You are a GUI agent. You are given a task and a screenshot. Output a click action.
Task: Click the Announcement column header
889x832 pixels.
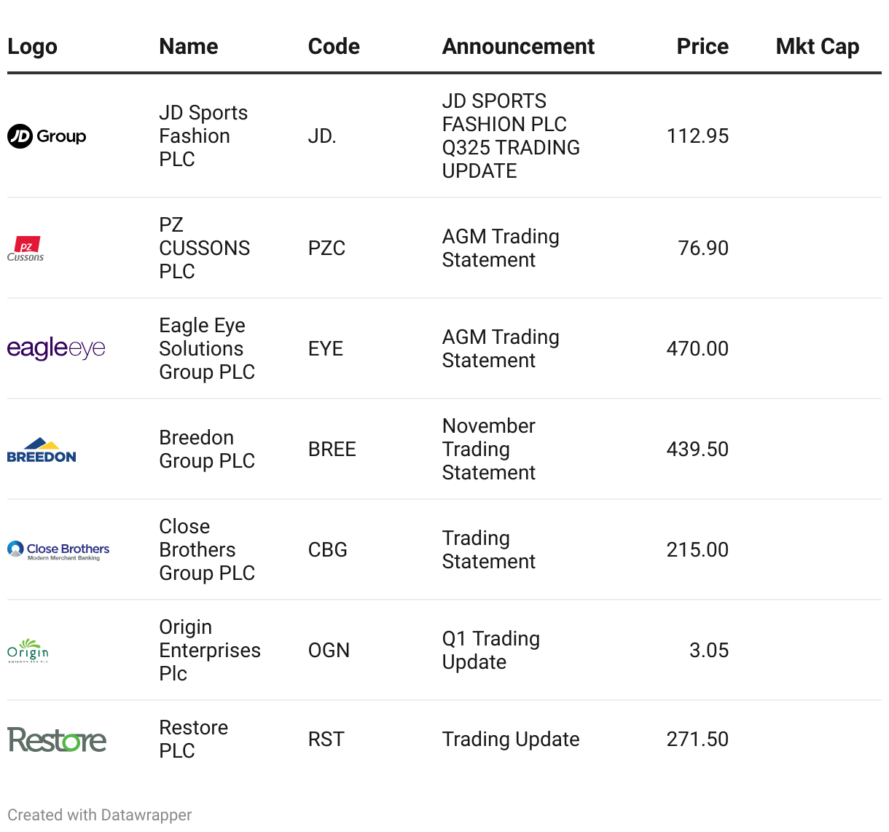[518, 47]
